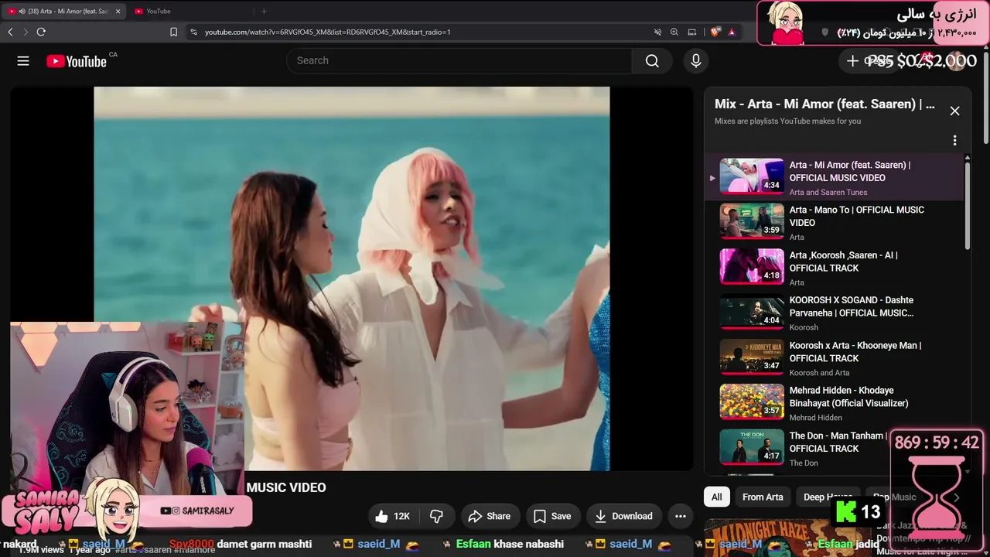990x557 pixels.
Task: Start voice search with the microphone
Action: click(x=696, y=61)
